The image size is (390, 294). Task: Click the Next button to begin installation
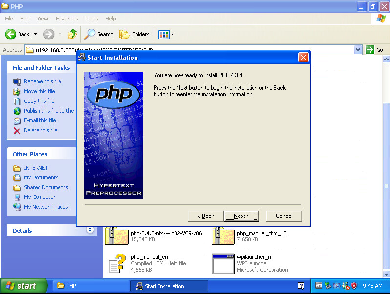(x=241, y=216)
